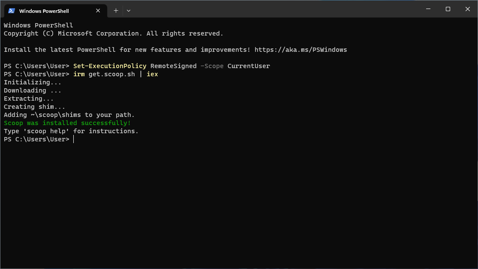This screenshot has height=269, width=478.
Task: Click the 'irm' command text
Action: (x=79, y=75)
